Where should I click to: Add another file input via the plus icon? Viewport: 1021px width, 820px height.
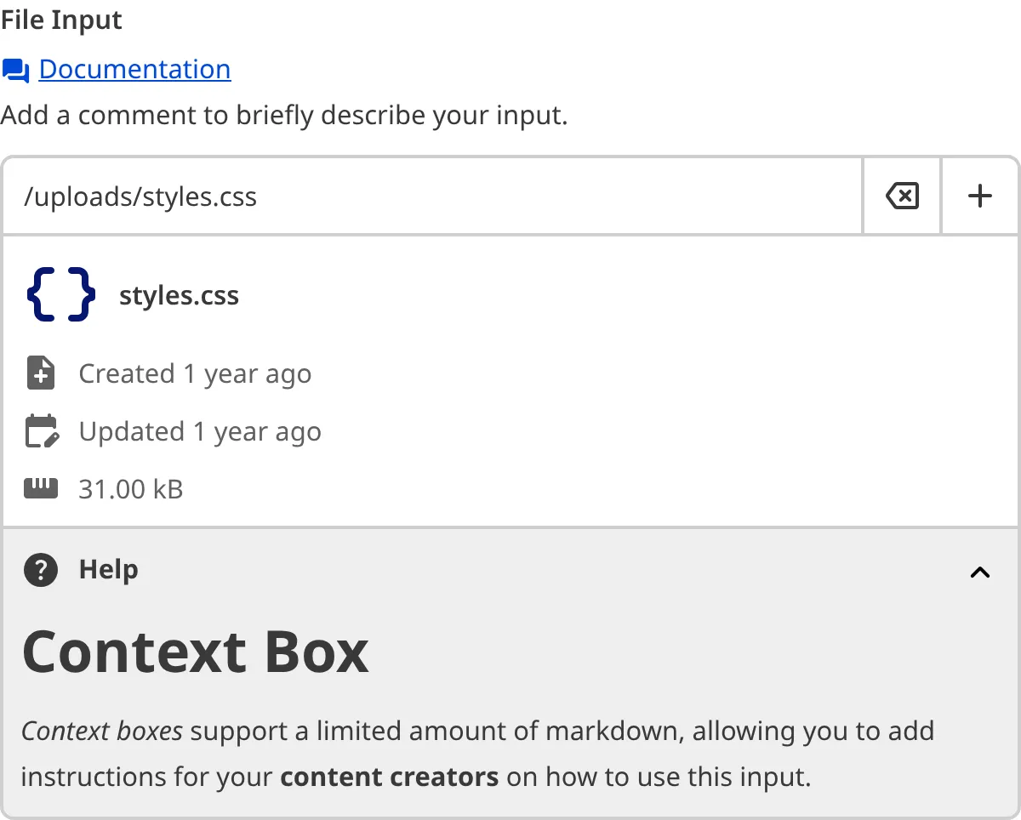(x=980, y=196)
